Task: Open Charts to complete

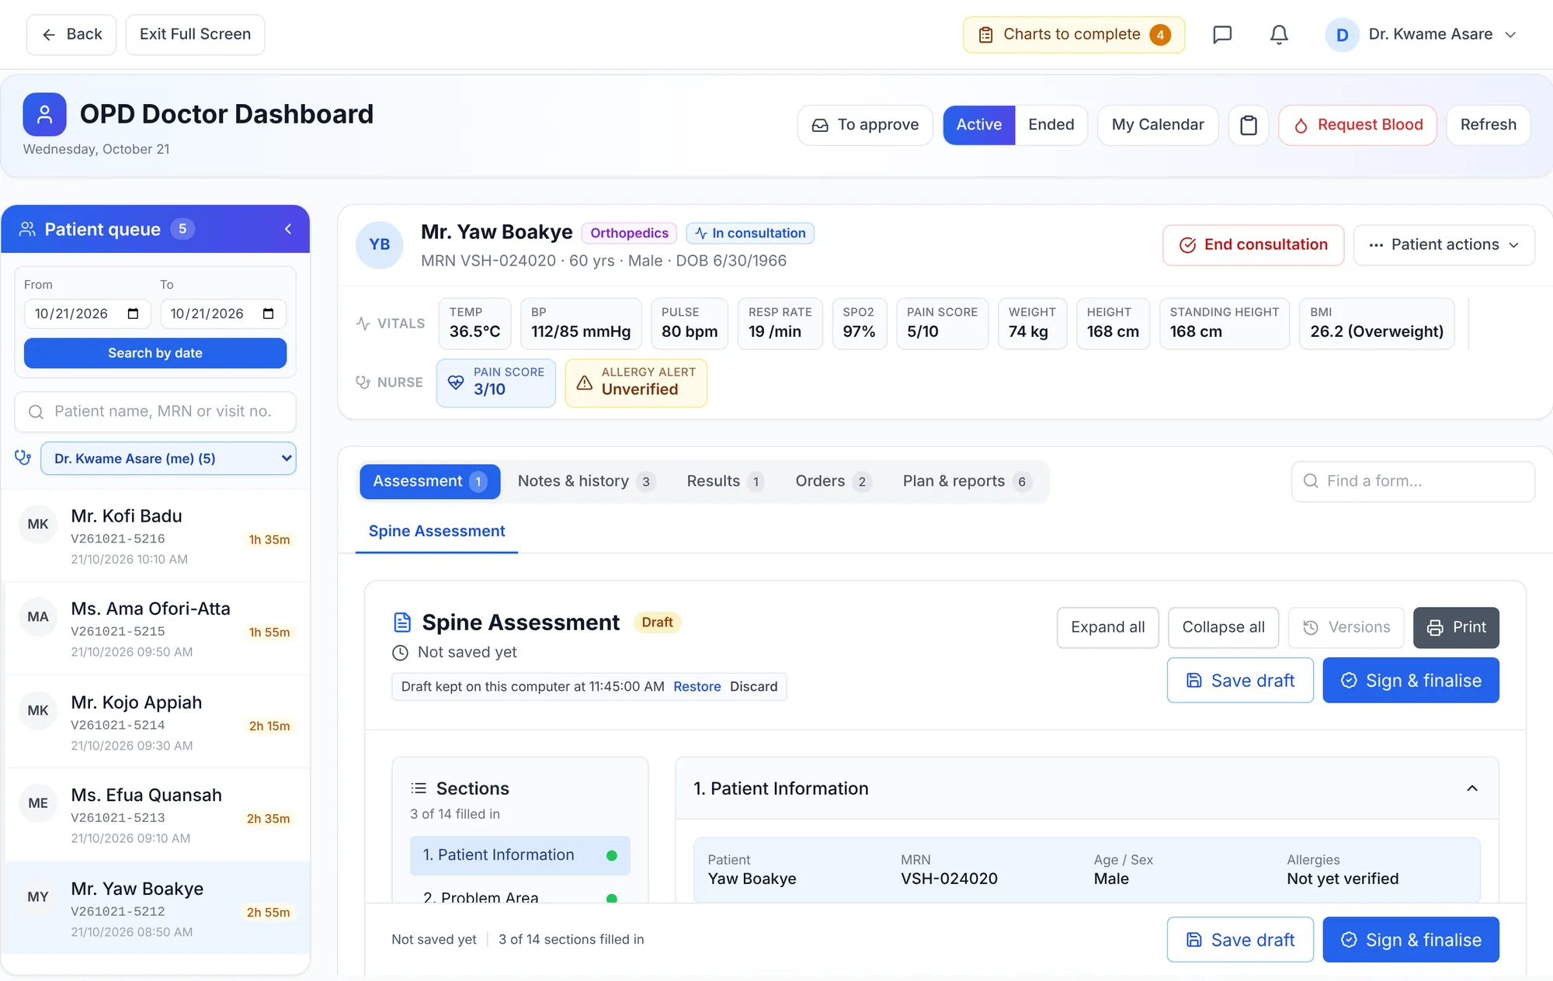Action: click(x=1074, y=35)
